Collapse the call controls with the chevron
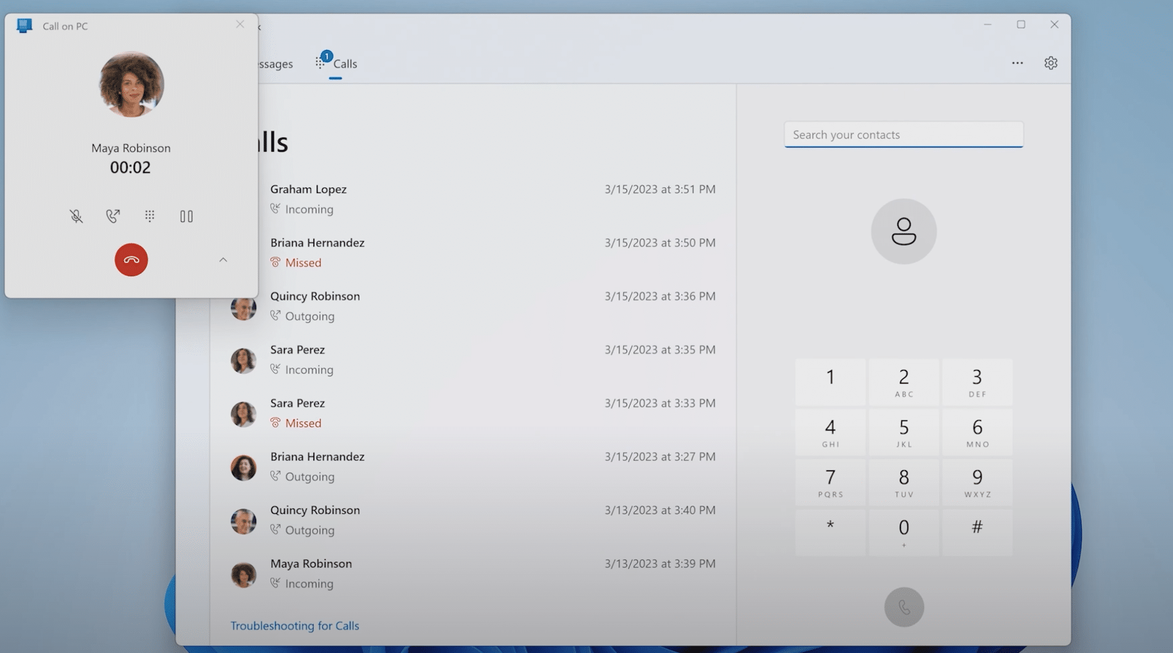 pyautogui.click(x=223, y=259)
